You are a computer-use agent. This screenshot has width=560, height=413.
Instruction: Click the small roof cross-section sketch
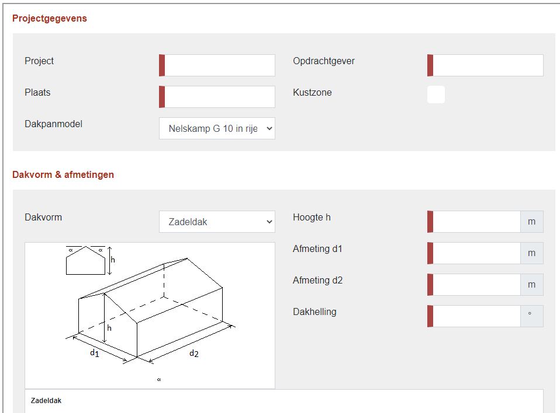click(85, 260)
